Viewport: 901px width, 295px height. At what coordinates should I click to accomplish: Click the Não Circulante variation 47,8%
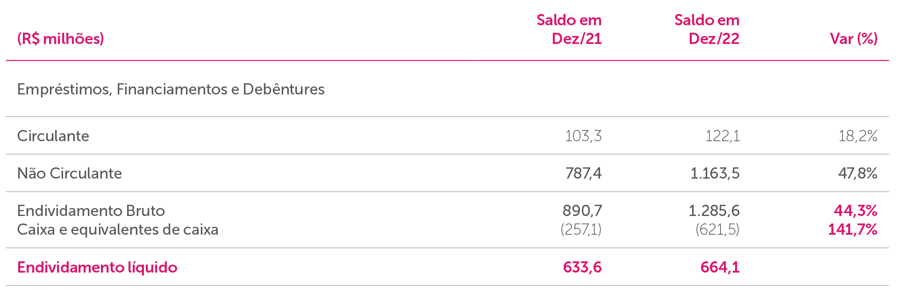(x=858, y=173)
